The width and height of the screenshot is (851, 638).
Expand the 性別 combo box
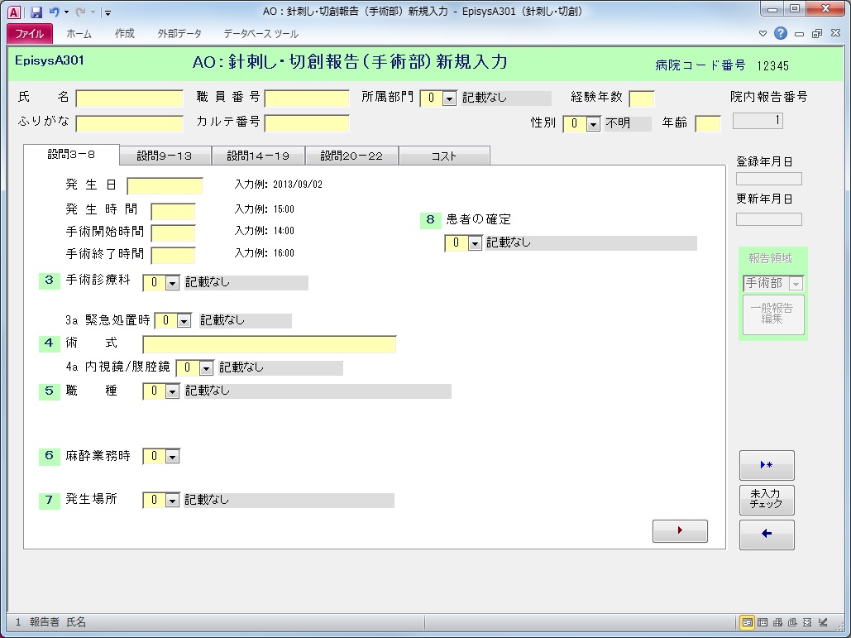pyautogui.click(x=592, y=124)
